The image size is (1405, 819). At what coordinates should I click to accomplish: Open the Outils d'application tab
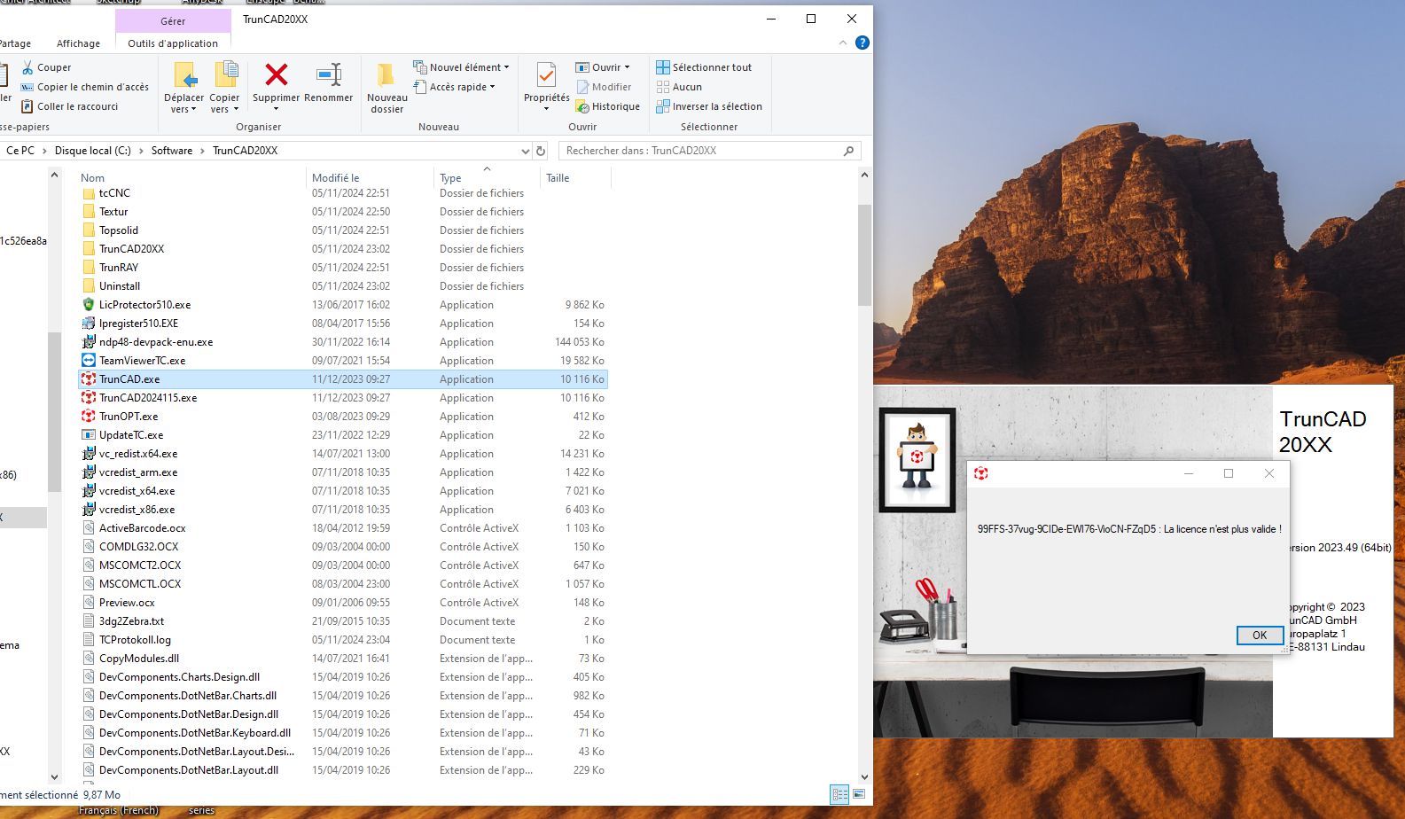pyautogui.click(x=173, y=43)
